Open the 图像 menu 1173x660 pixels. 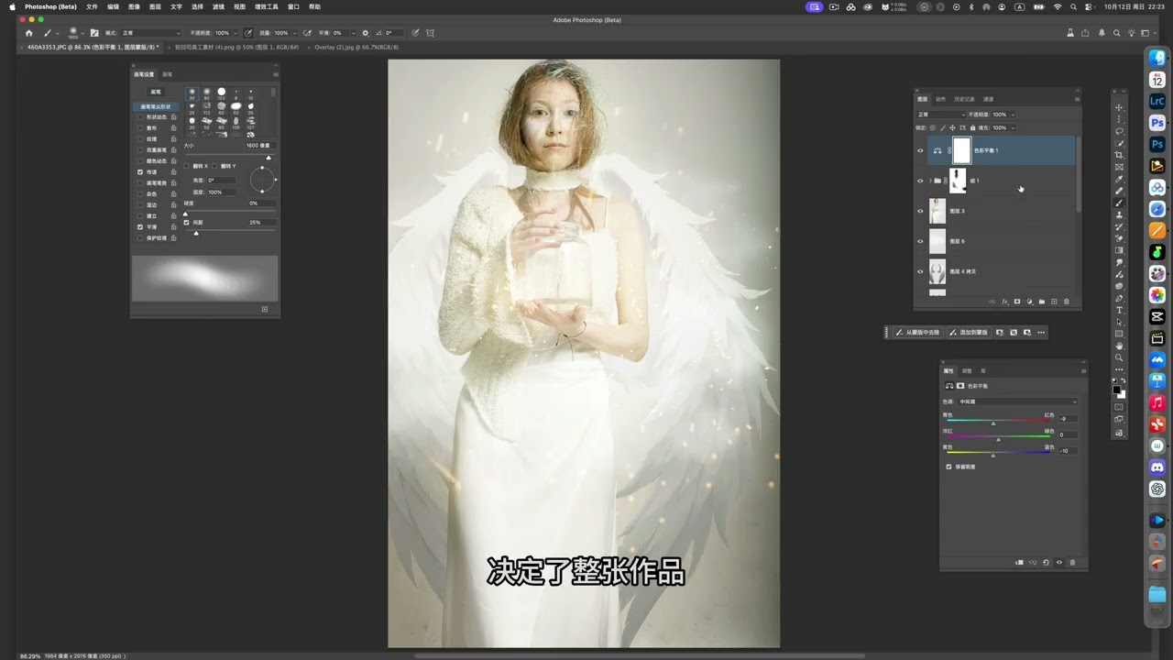point(134,6)
